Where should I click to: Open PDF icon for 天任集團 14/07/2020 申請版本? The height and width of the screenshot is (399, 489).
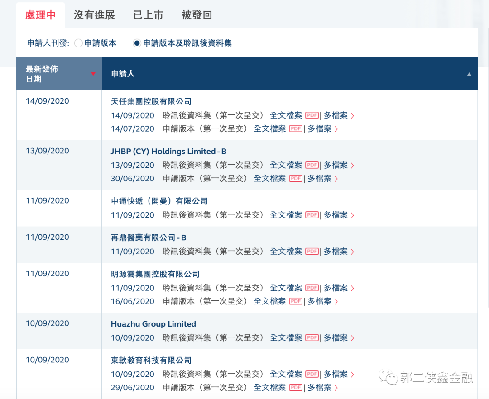[x=296, y=128]
